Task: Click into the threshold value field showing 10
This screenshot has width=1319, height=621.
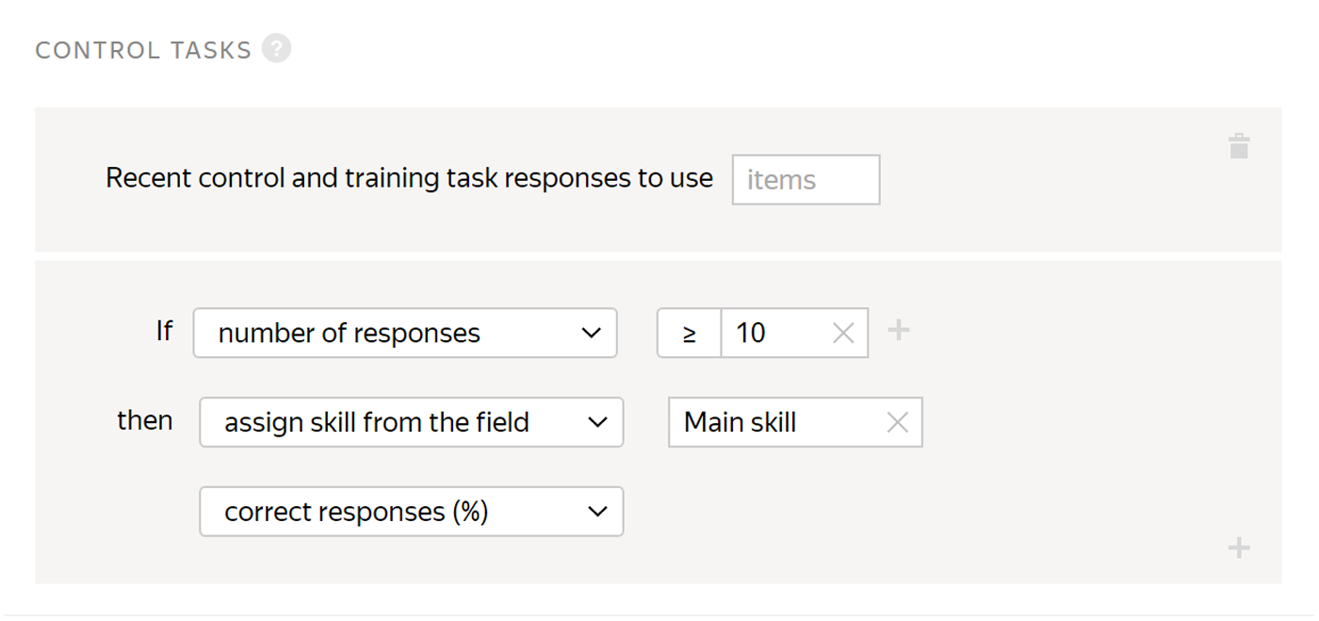Action: point(774,333)
